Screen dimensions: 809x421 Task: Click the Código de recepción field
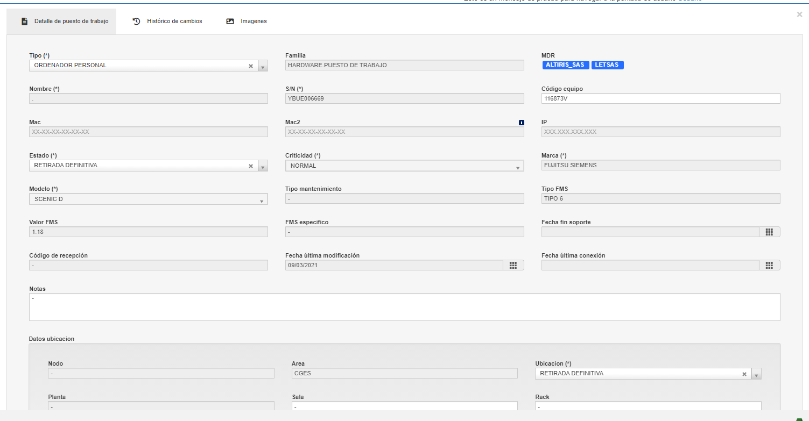point(148,265)
